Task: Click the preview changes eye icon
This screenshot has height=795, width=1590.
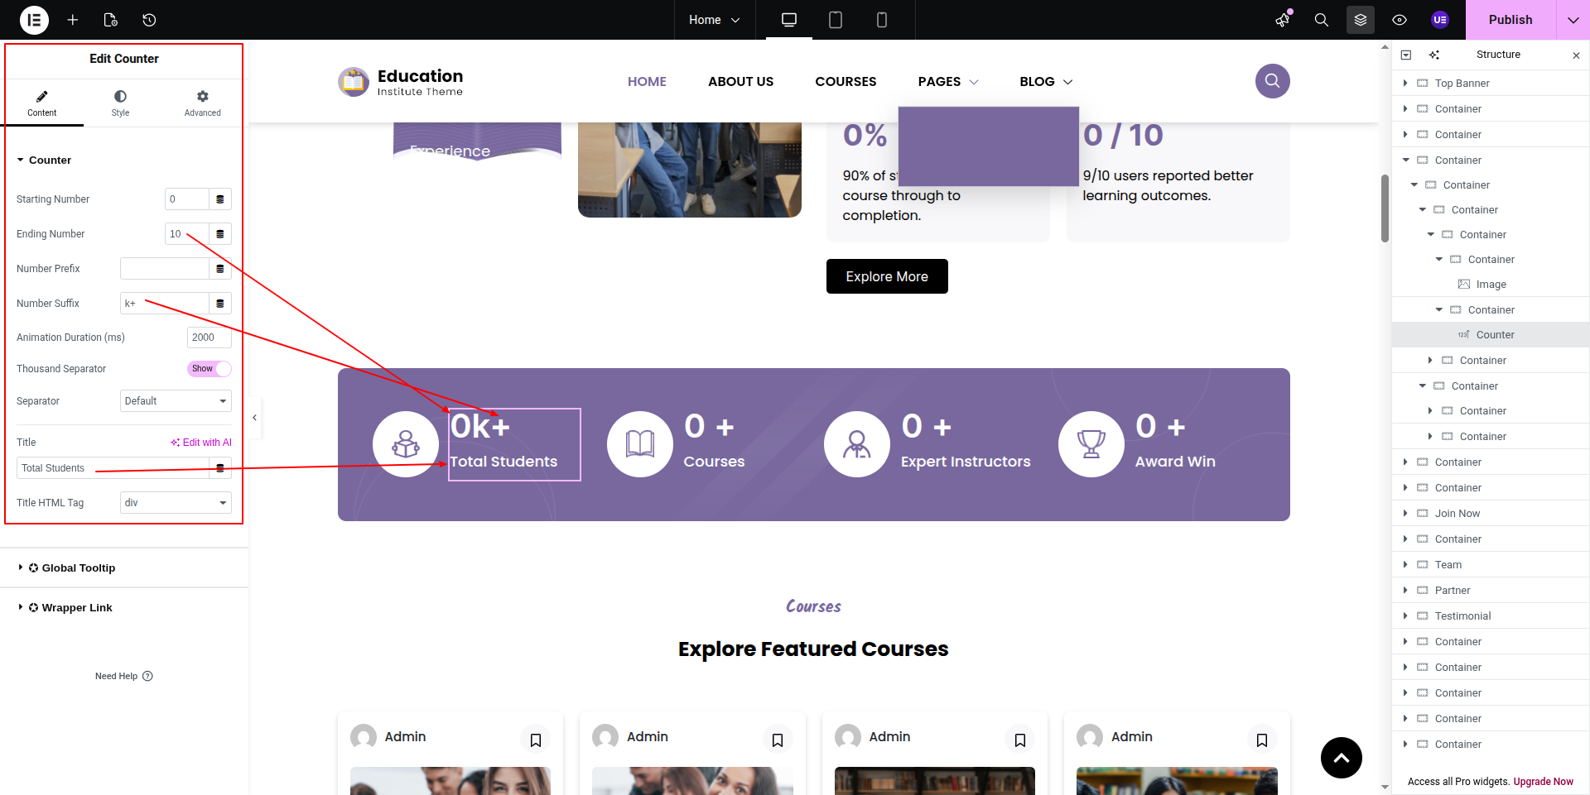Action: [x=1400, y=20]
